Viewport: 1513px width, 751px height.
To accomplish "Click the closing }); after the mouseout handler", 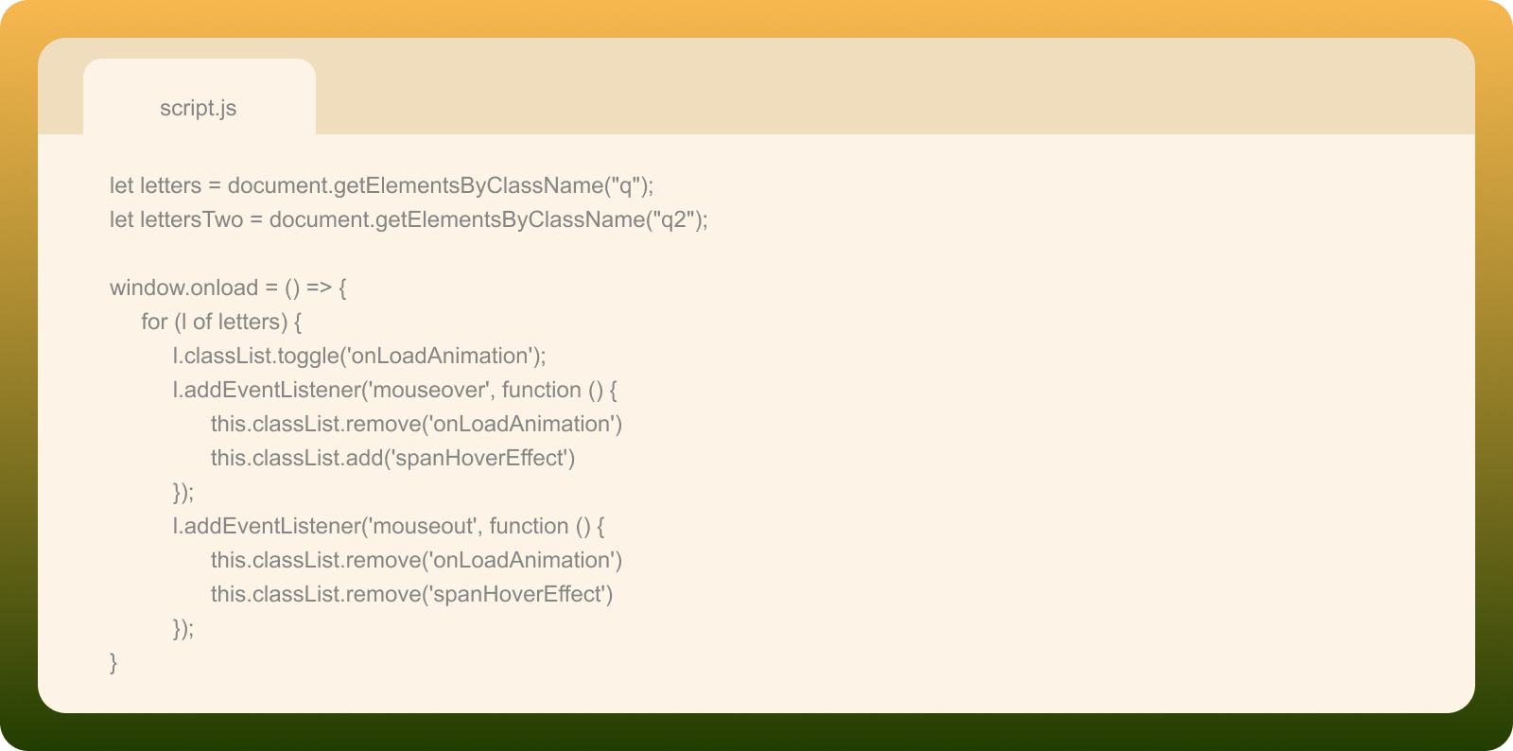I will (183, 628).
